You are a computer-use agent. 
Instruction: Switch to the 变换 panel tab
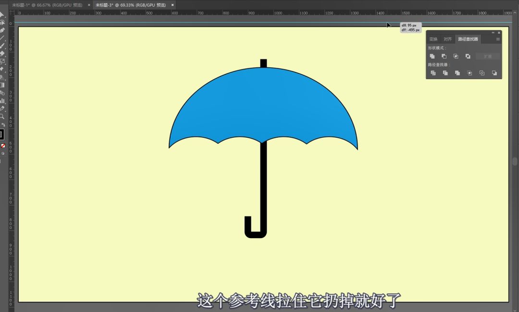433,39
